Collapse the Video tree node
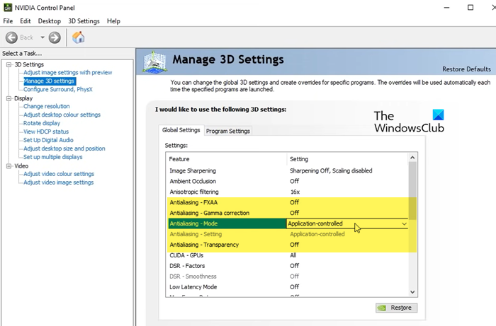Screen dimensions: 496x326 [9, 166]
